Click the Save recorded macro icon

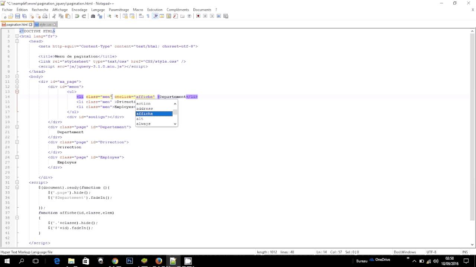226,16
